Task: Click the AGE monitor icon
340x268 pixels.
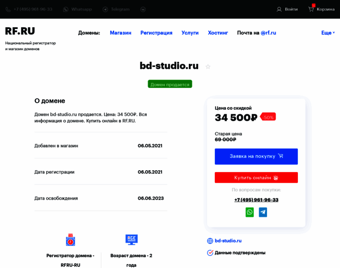Action: click(132, 240)
